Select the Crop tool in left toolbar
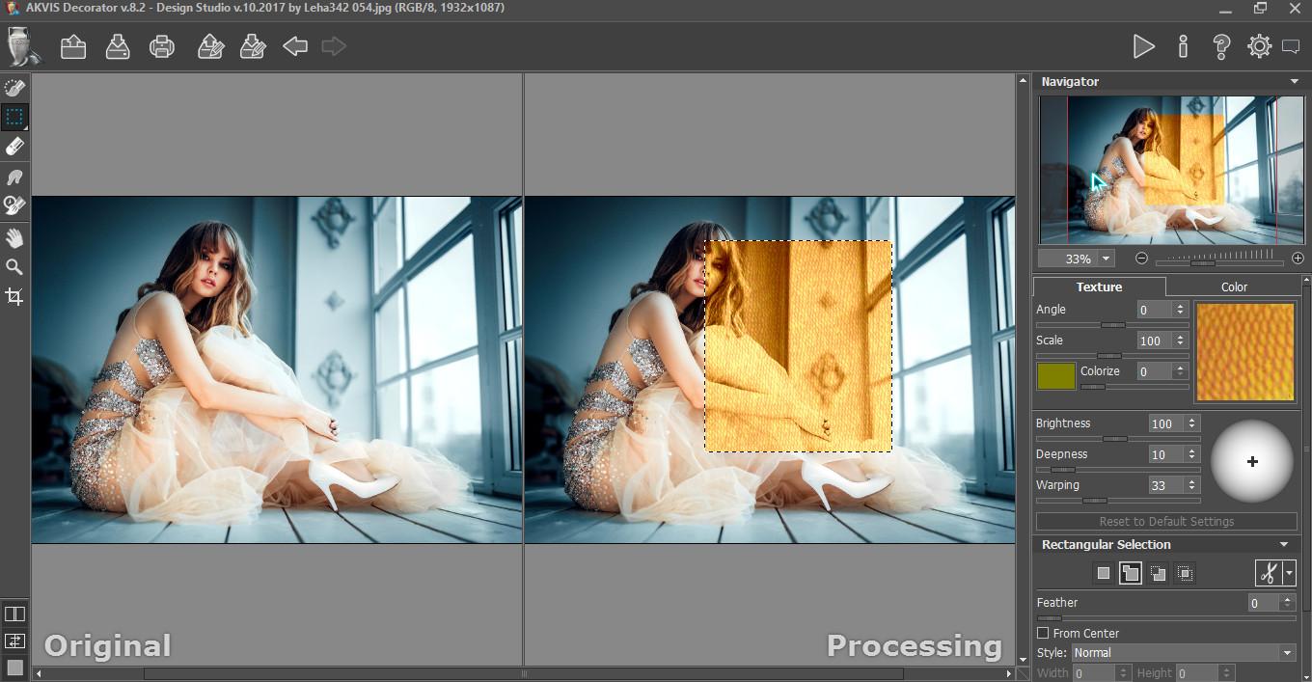Image resolution: width=1312 pixels, height=682 pixels. tap(14, 296)
